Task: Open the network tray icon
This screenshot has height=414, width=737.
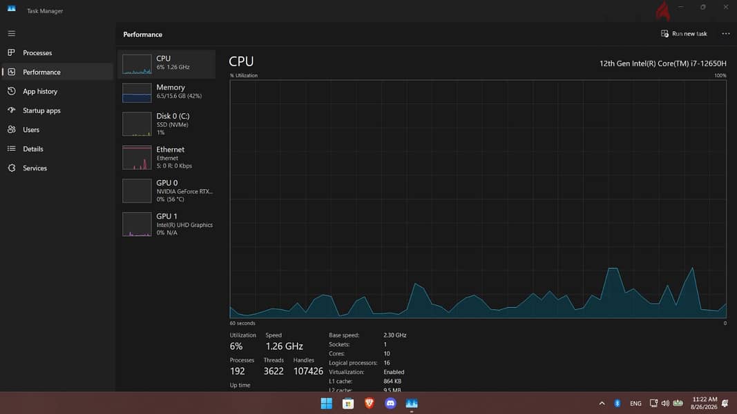Action: click(653, 403)
